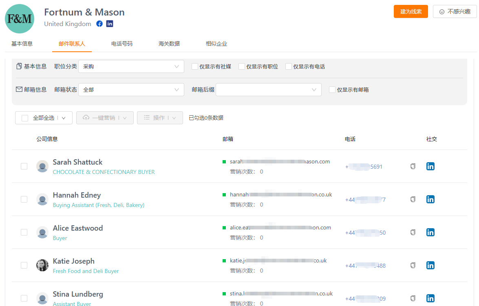Open Hannah Edney's contact name
This screenshot has height=306, width=479.
pos(77,195)
